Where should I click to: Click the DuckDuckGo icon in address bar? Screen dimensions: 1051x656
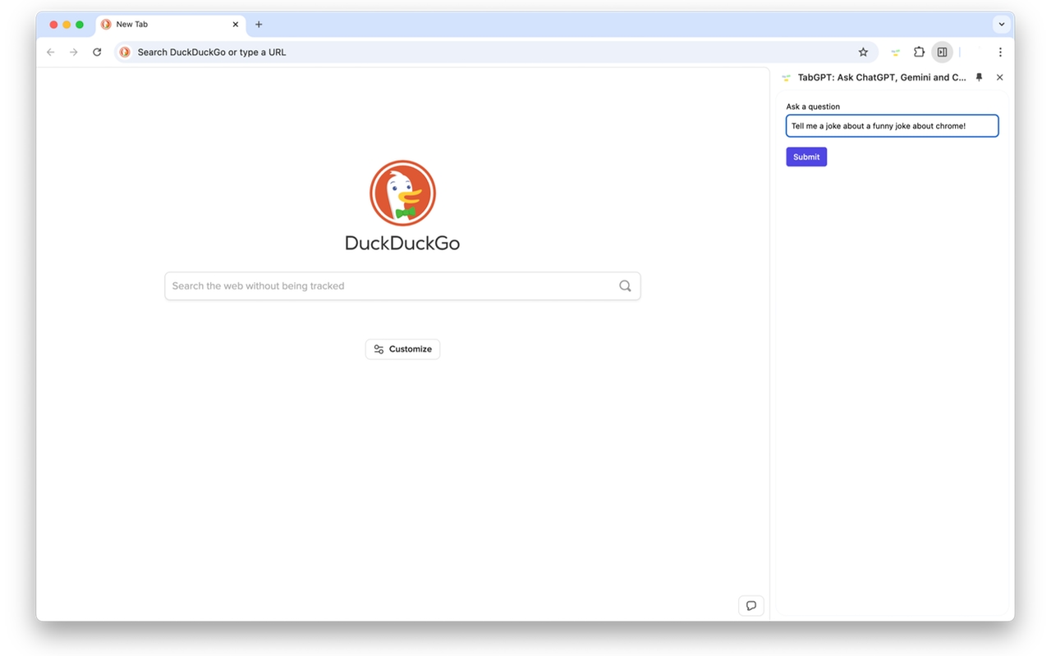(125, 52)
